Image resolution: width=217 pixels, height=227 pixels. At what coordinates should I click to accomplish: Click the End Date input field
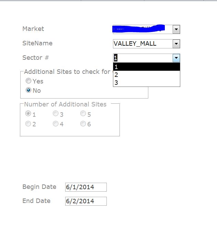click(86, 201)
